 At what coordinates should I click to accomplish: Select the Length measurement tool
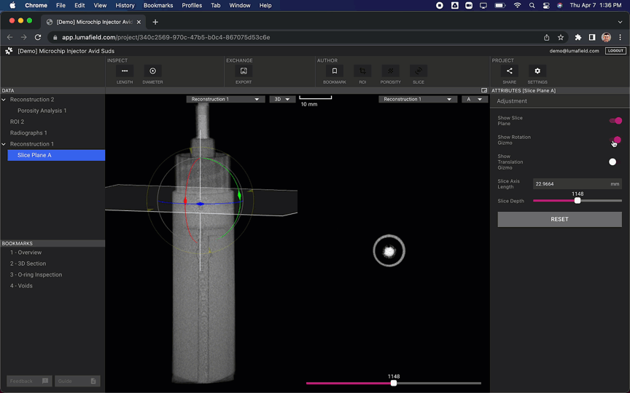pyautogui.click(x=125, y=71)
